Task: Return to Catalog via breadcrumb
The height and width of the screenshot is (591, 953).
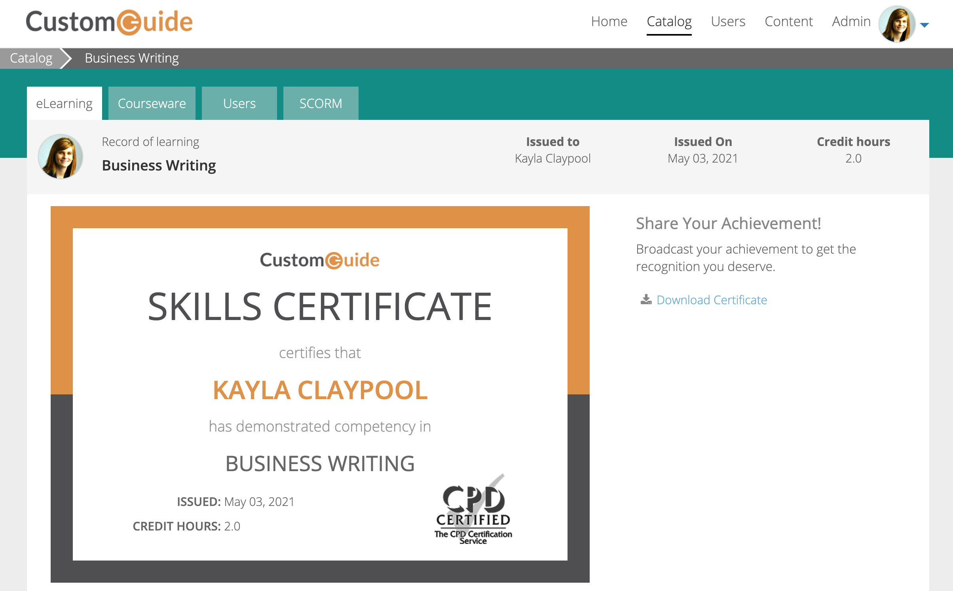Action: 31,58
